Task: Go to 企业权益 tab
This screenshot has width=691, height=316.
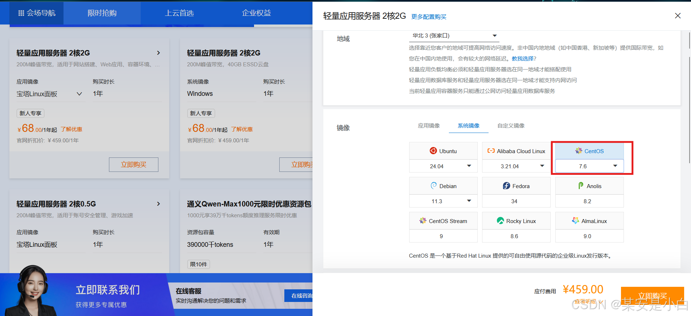Action: click(x=256, y=13)
